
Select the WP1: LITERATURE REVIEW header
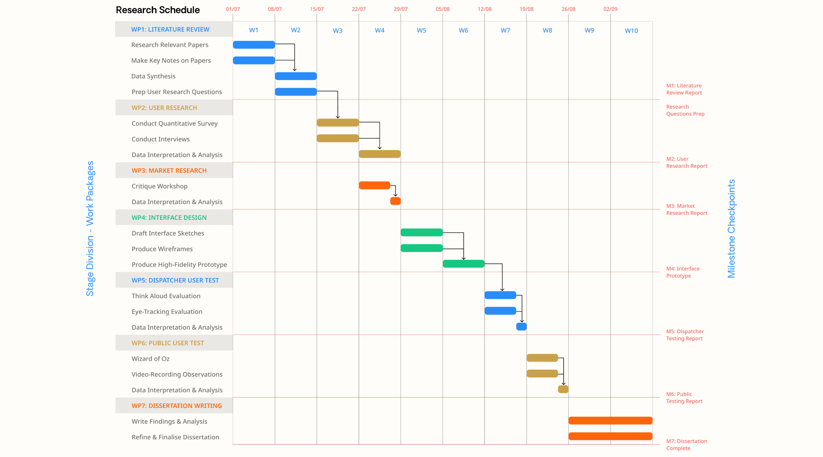pyautogui.click(x=174, y=29)
